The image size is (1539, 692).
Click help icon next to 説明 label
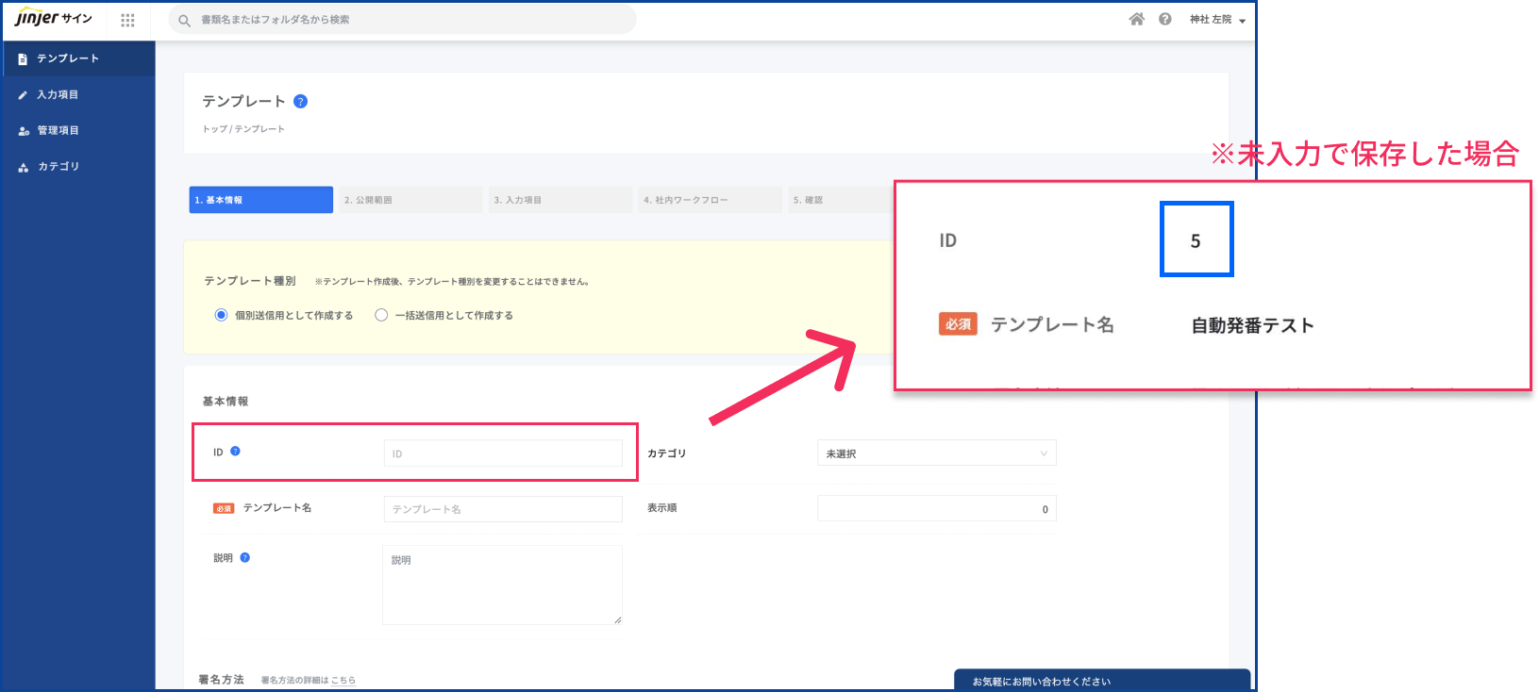pos(244,557)
